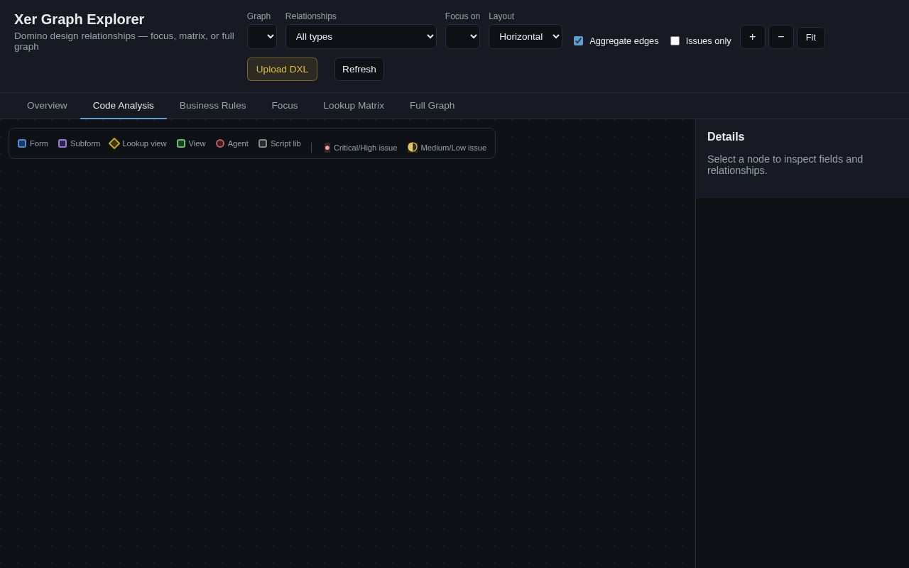This screenshot has height=568, width=909.
Task: Uncheck the Aggregate edges checkbox
Action: point(578,40)
